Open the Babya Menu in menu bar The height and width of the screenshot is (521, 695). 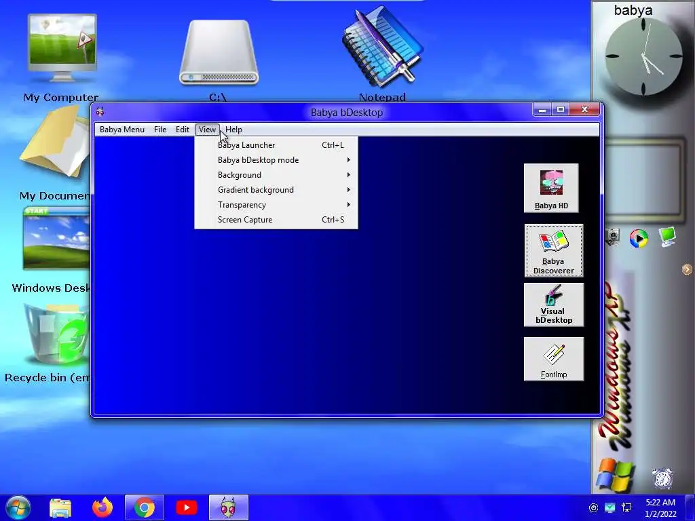tap(122, 130)
